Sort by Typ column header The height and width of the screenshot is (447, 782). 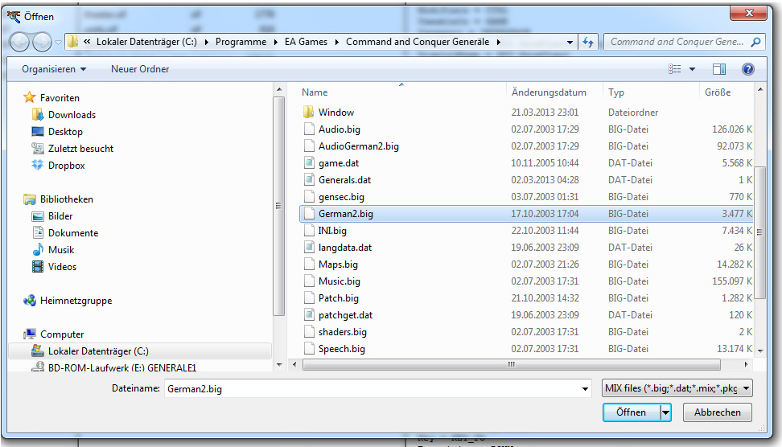(x=616, y=92)
